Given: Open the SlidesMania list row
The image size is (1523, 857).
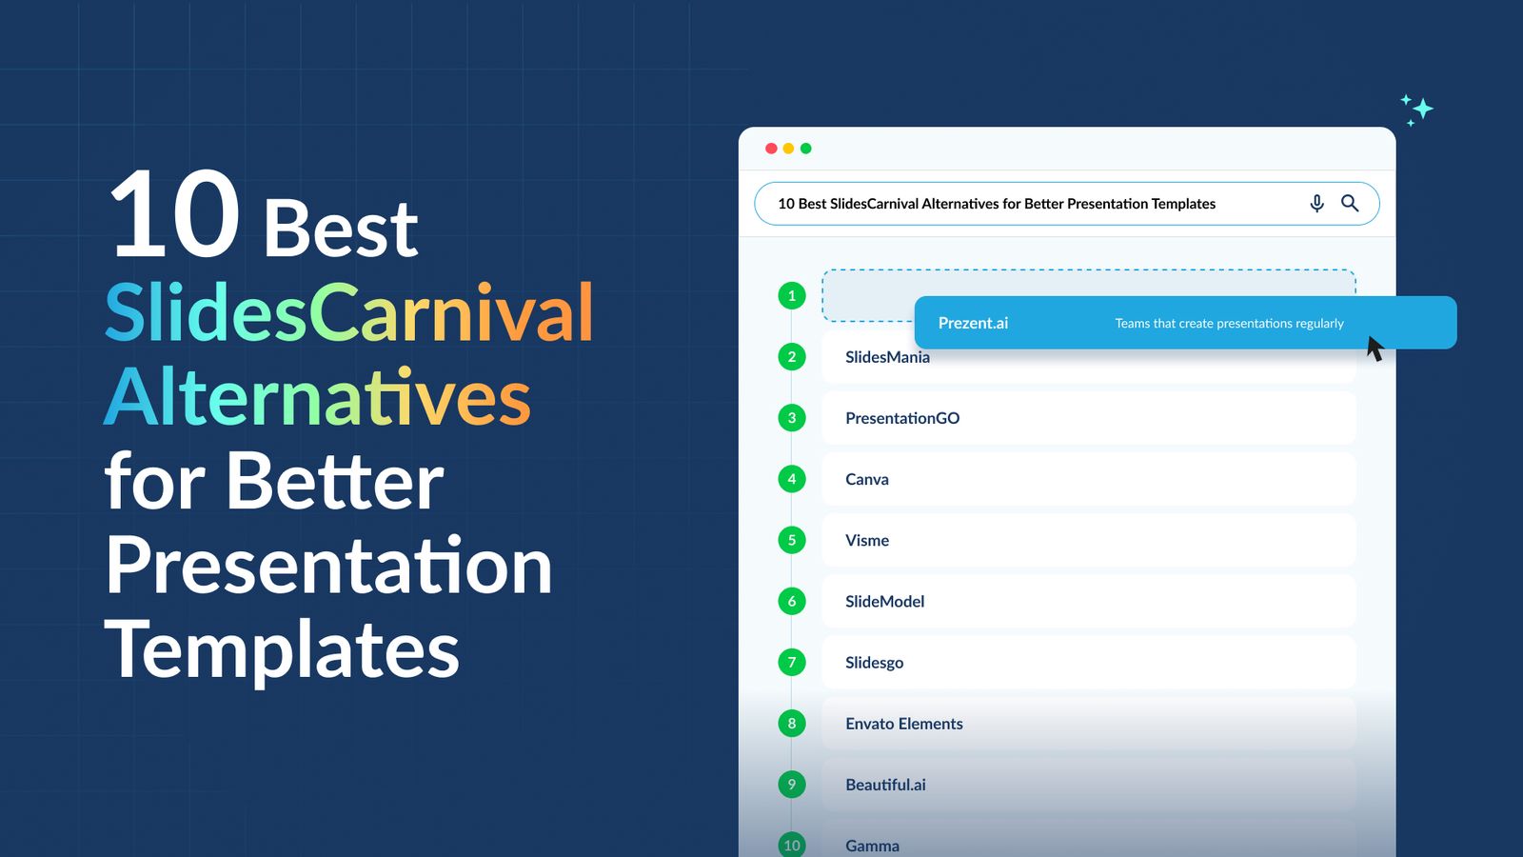Looking at the screenshot, I should 1089,357.
